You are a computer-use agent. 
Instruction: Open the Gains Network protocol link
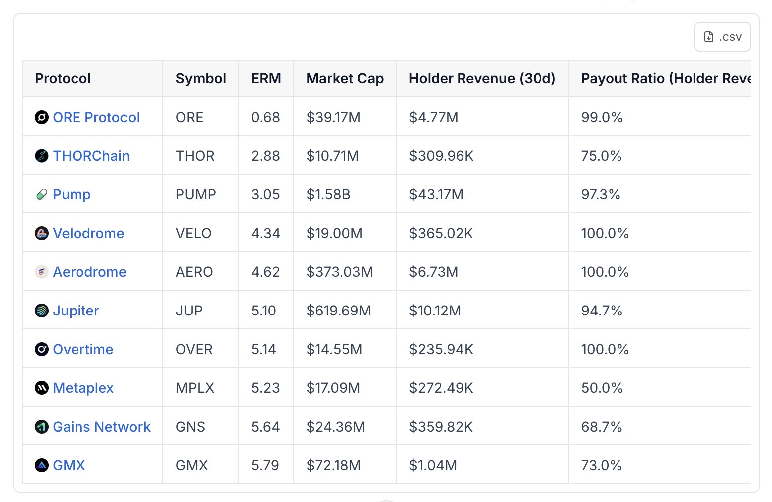101,427
